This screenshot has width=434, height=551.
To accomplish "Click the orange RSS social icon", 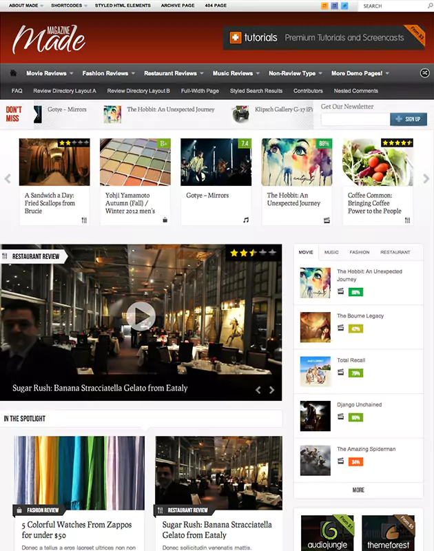I will 324,6.
